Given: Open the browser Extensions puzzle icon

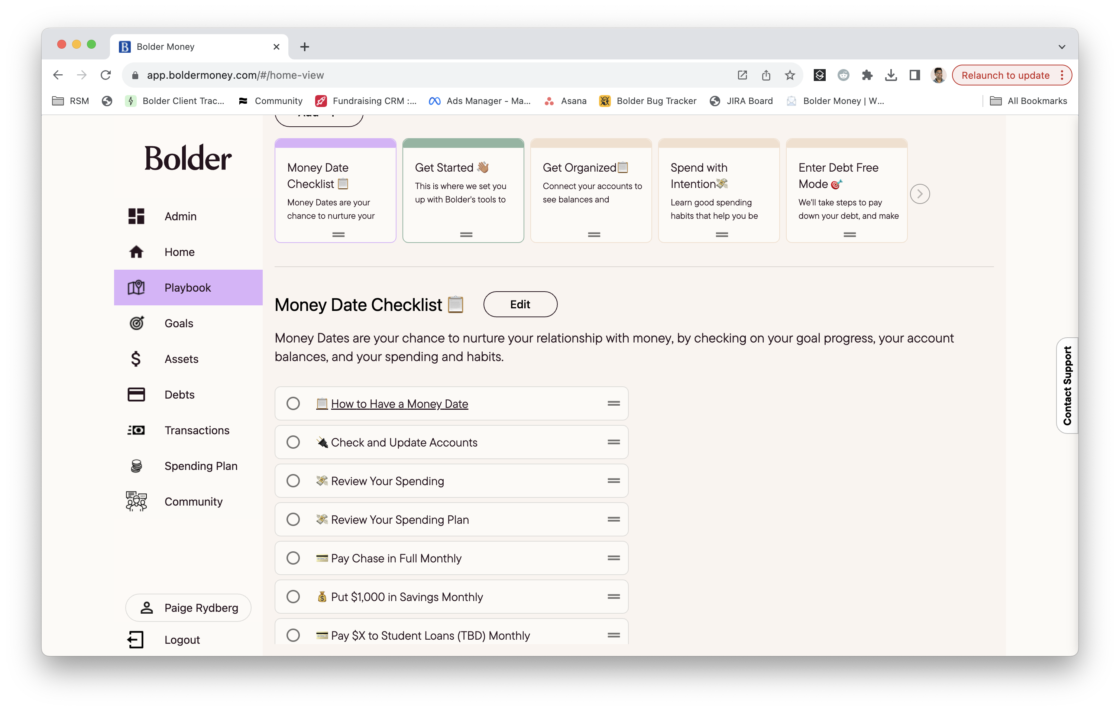Looking at the screenshot, I should [867, 75].
